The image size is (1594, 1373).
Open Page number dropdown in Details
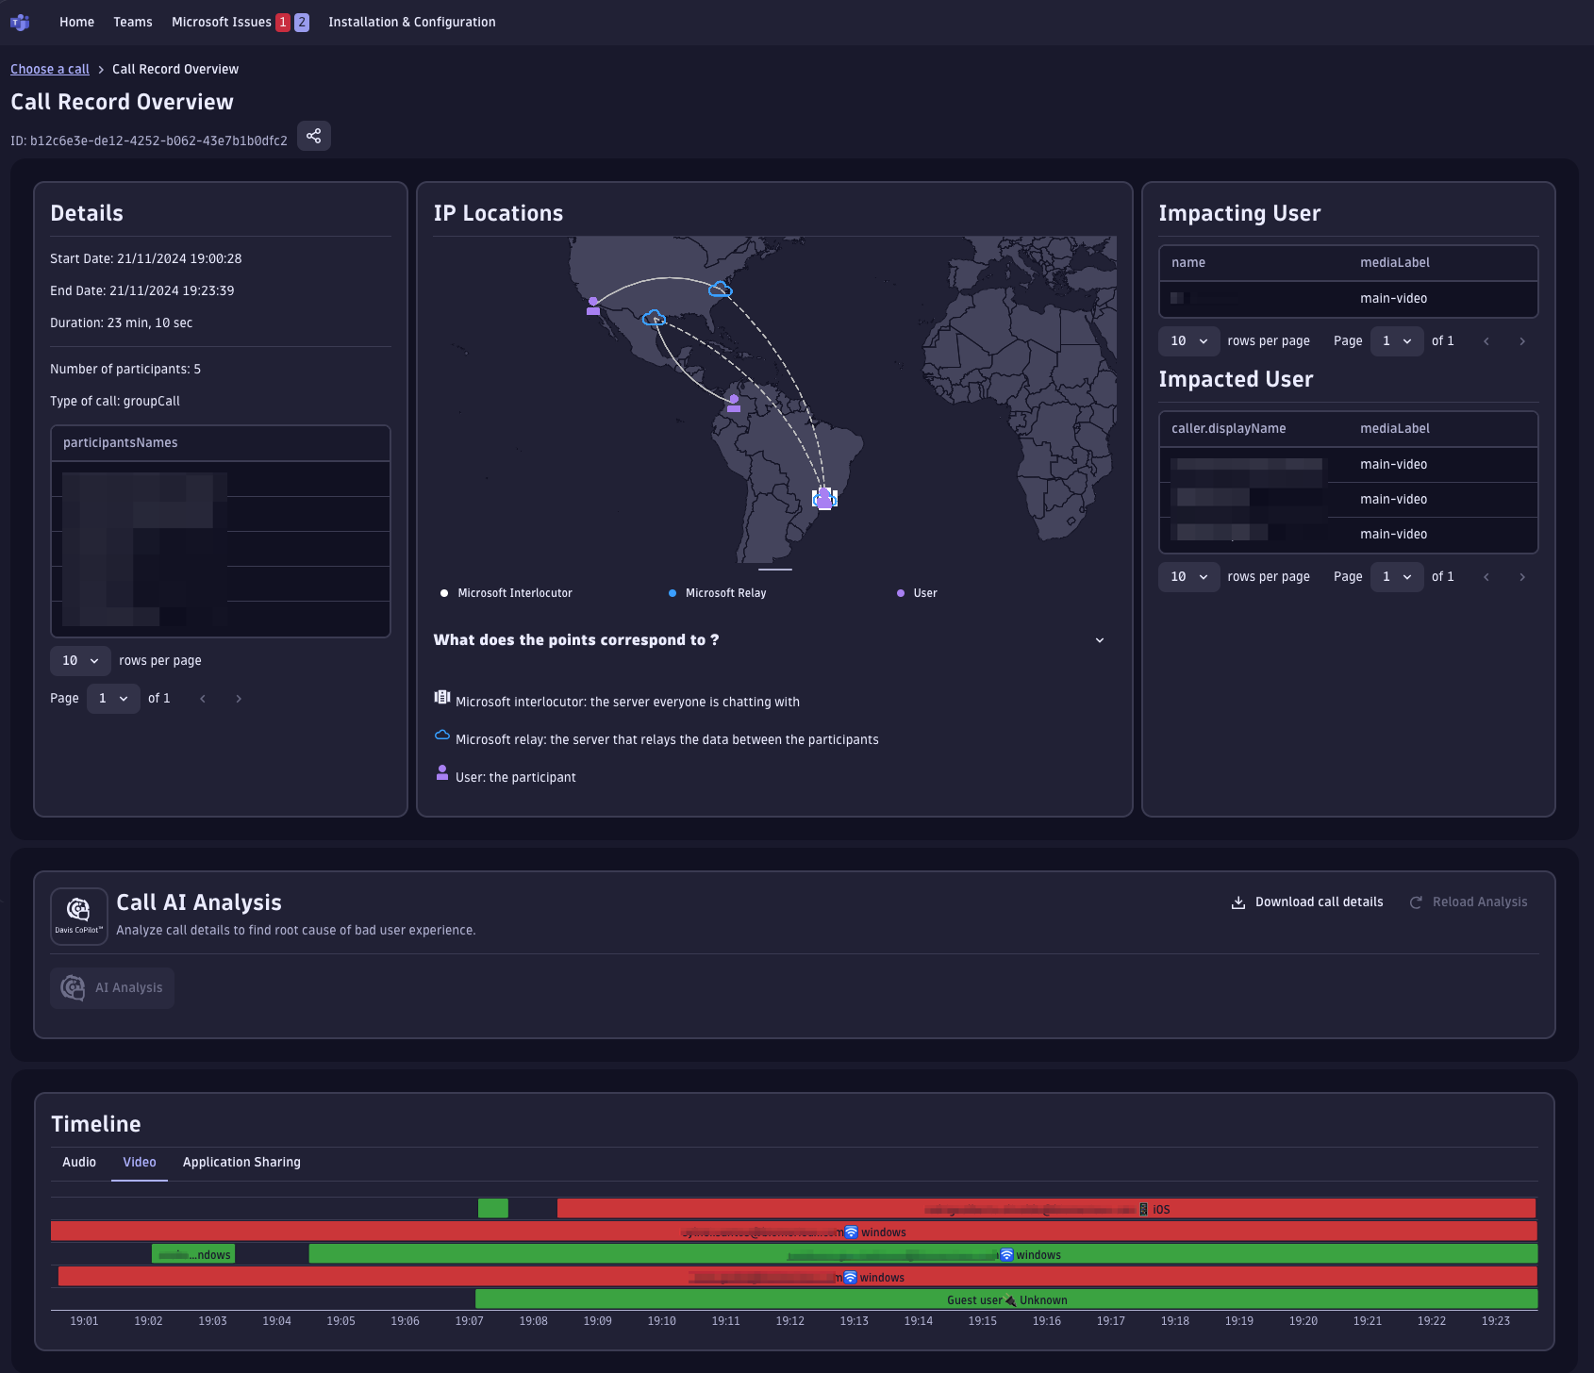coord(113,699)
